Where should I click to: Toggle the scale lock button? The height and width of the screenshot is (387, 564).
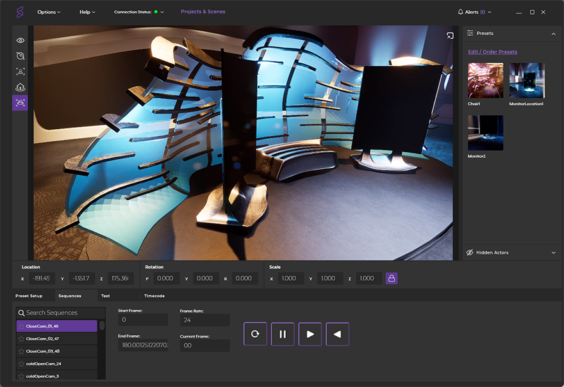[x=392, y=278]
